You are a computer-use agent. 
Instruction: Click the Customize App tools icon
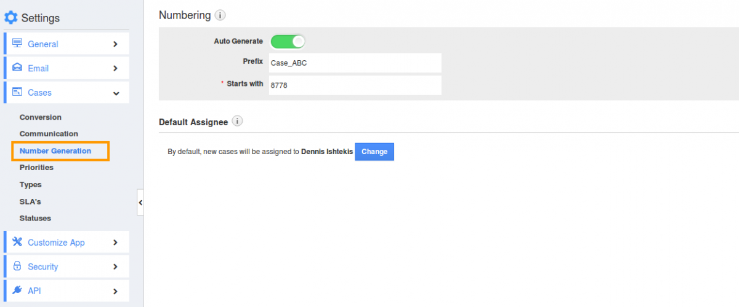click(x=17, y=242)
